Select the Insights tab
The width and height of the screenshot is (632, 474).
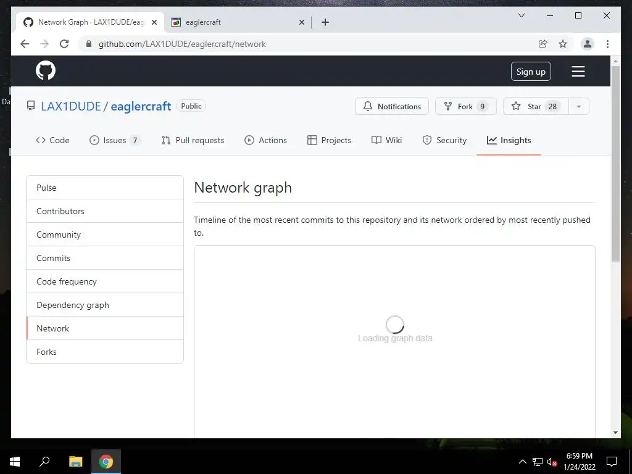coord(509,140)
